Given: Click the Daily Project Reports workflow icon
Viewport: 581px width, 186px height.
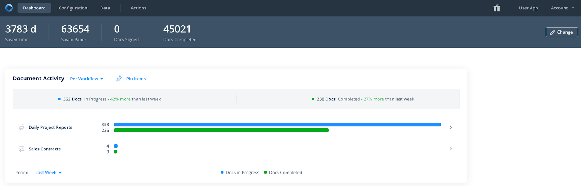Looking at the screenshot, I should tap(21, 127).
